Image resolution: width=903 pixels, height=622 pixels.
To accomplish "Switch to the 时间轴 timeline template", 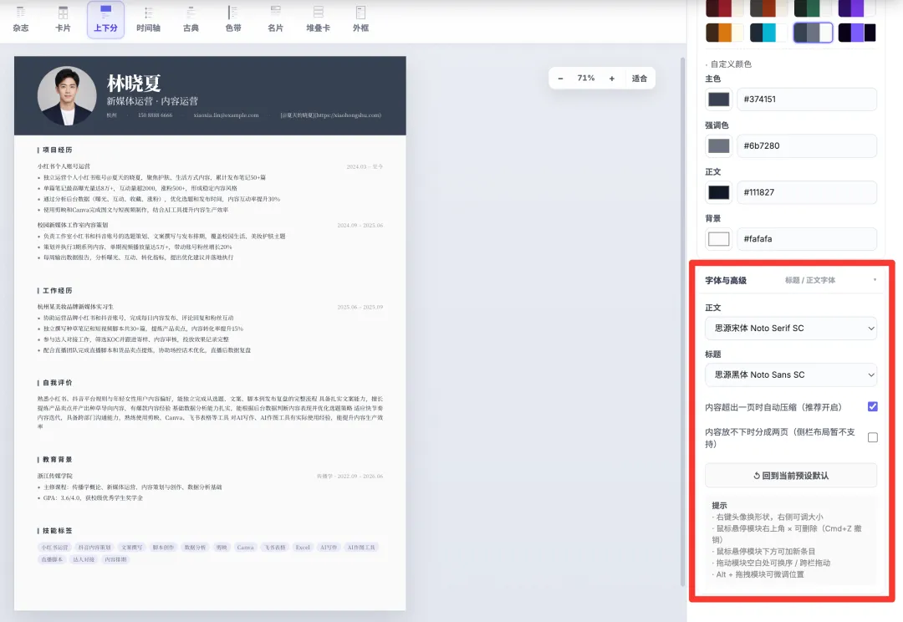I will point(149,19).
